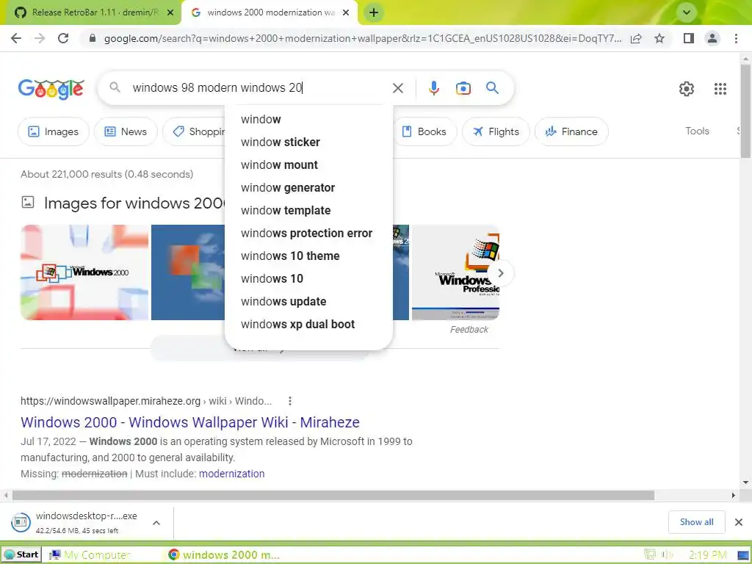Viewport: 752px width, 564px height.
Task: Pick the "windows 10 theme" suggestion
Action: pos(308,256)
